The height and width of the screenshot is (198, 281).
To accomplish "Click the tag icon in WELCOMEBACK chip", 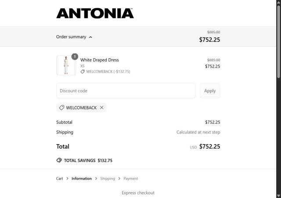I will click(x=62, y=108).
